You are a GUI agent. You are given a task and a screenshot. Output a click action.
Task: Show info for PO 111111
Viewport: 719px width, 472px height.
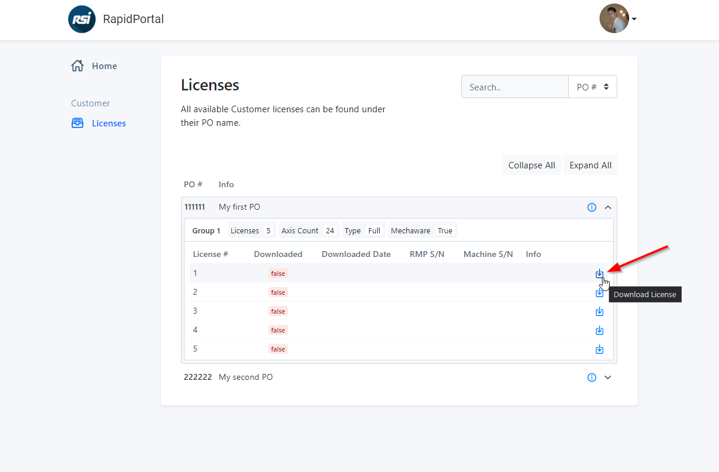pyautogui.click(x=592, y=207)
